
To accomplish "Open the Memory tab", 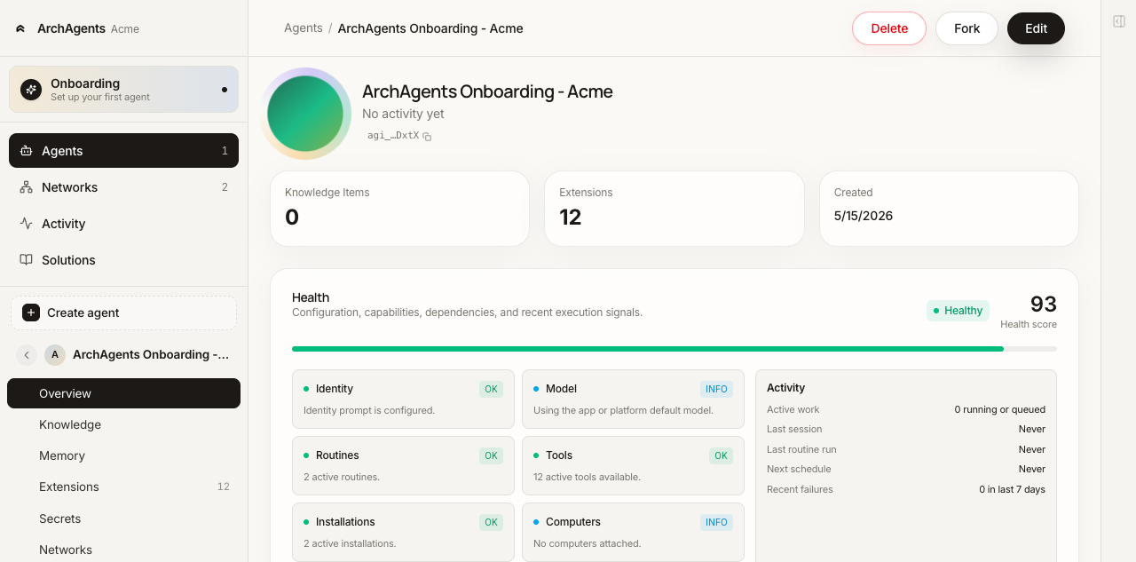I will point(123,455).
